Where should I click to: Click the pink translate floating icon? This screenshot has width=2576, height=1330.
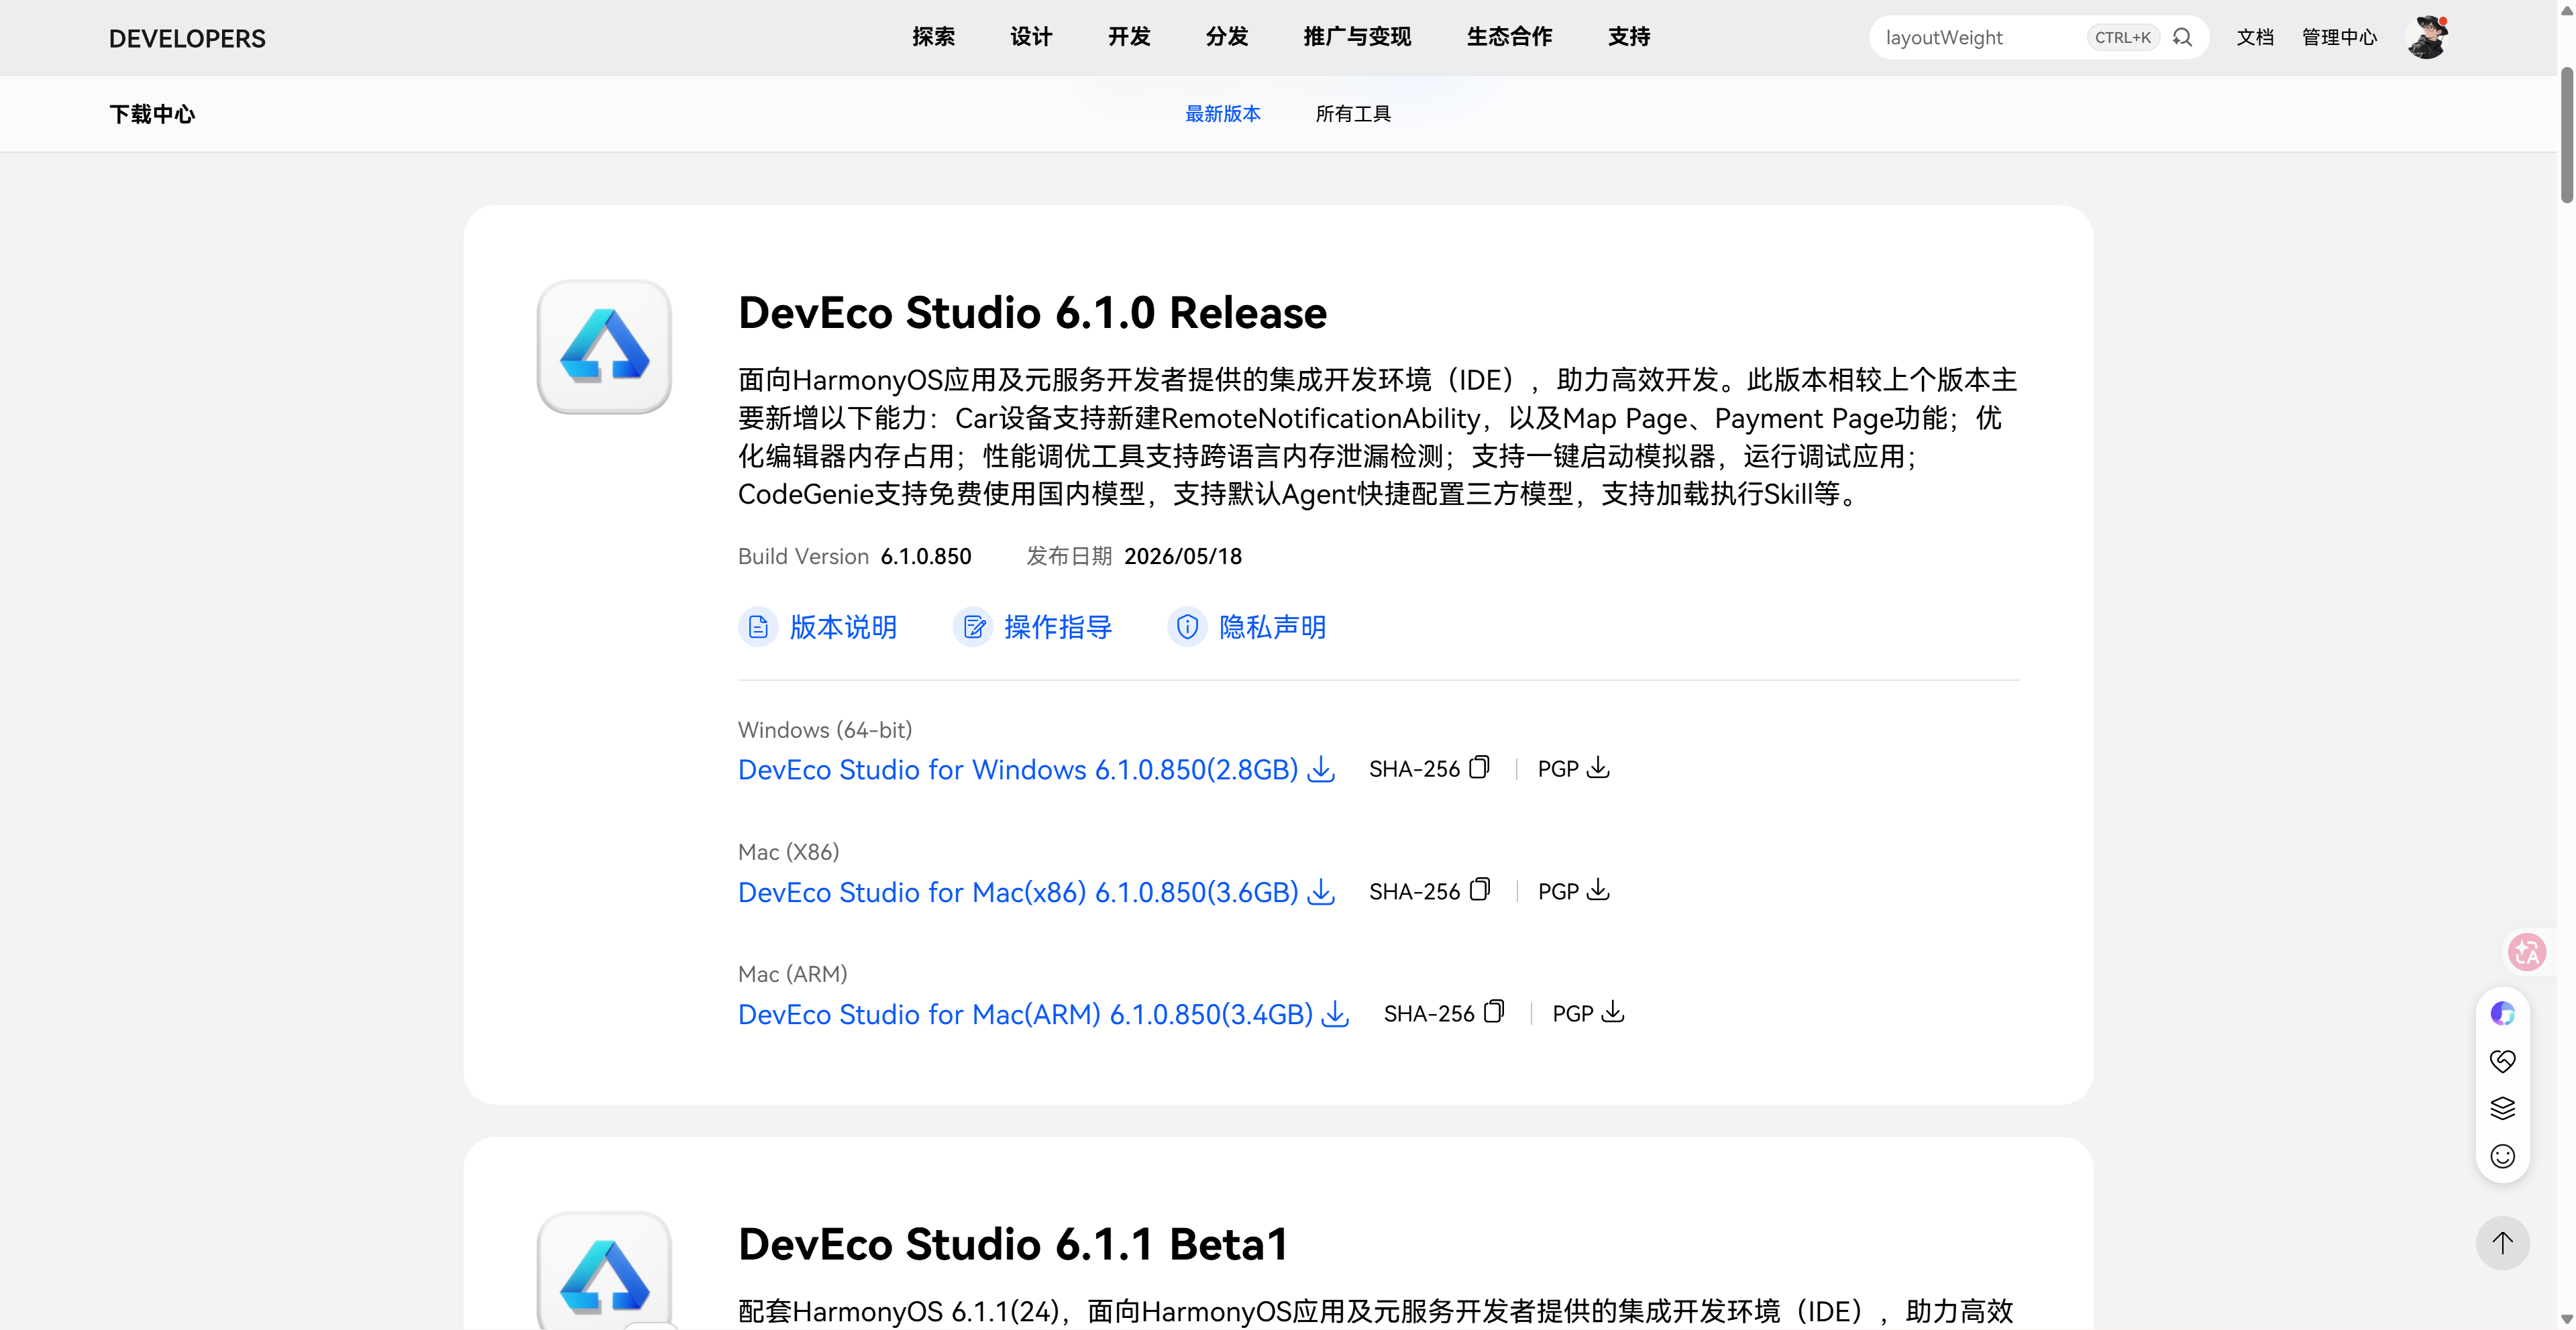pyautogui.click(x=2527, y=952)
